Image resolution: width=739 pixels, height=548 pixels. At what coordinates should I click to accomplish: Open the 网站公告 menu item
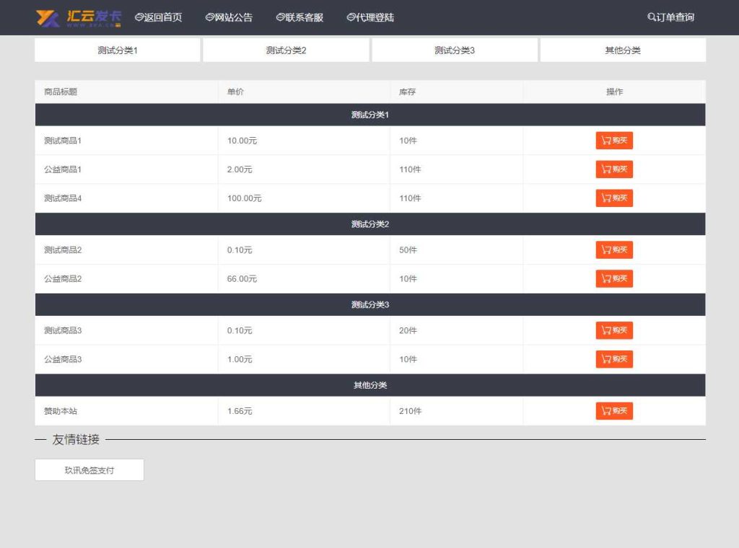(229, 17)
